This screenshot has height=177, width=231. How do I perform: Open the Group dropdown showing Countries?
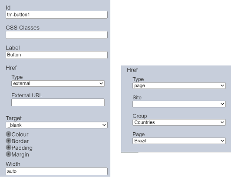[179, 122]
